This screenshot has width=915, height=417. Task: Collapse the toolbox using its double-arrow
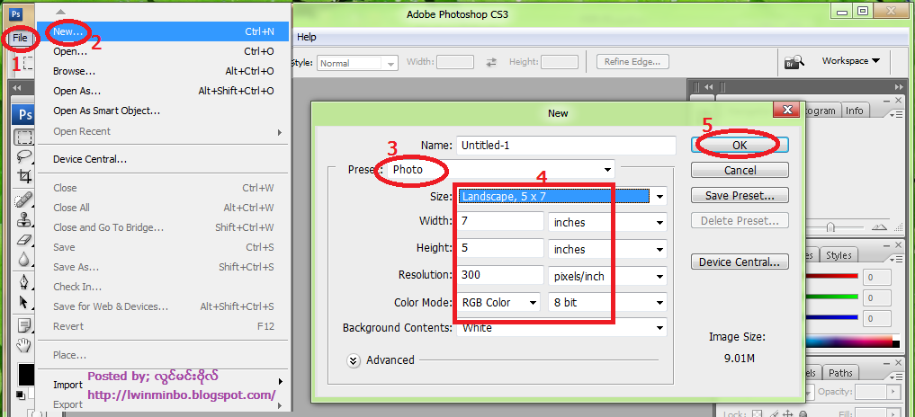16,88
